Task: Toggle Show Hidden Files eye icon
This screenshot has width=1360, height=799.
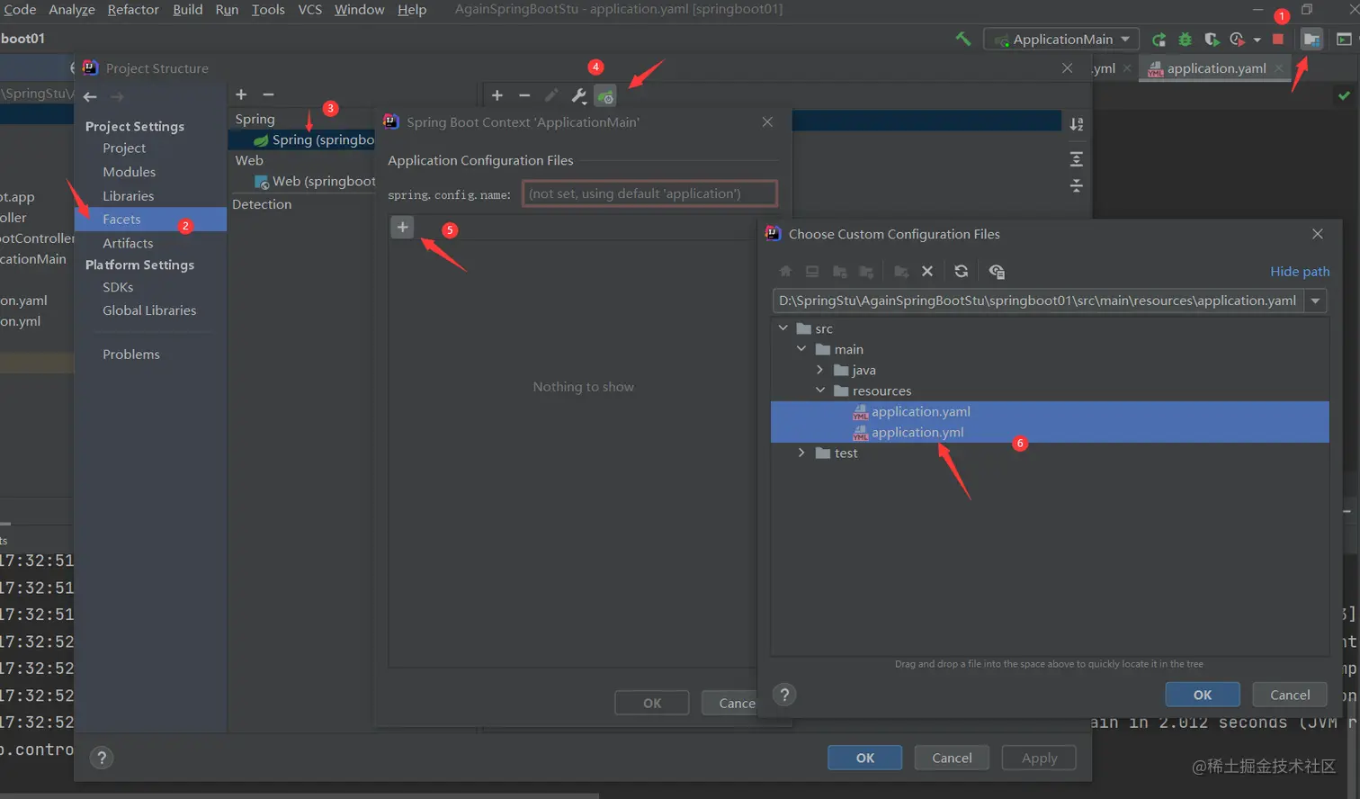Action: coord(996,271)
